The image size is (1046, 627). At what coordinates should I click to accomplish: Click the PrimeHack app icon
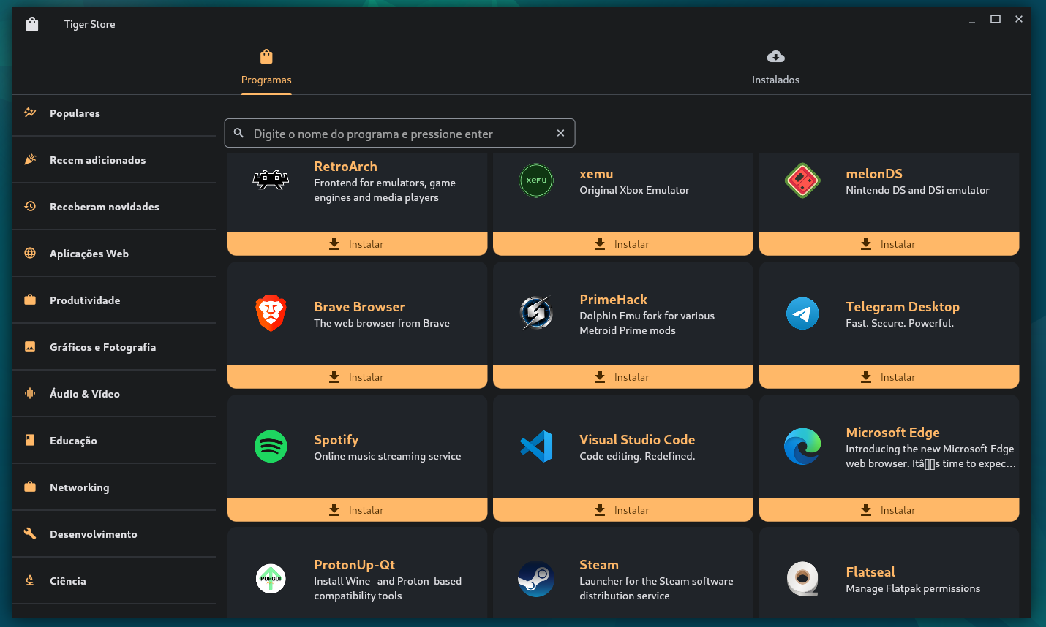[x=536, y=313]
